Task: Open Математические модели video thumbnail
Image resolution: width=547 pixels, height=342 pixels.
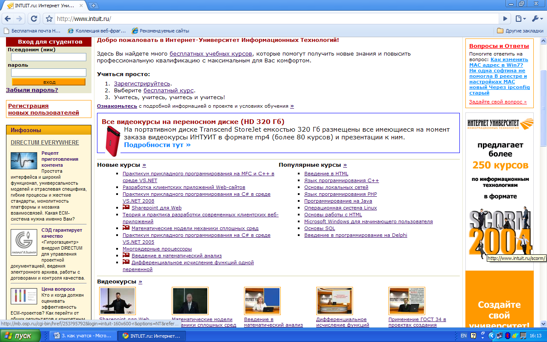Action: (x=190, y=301)
